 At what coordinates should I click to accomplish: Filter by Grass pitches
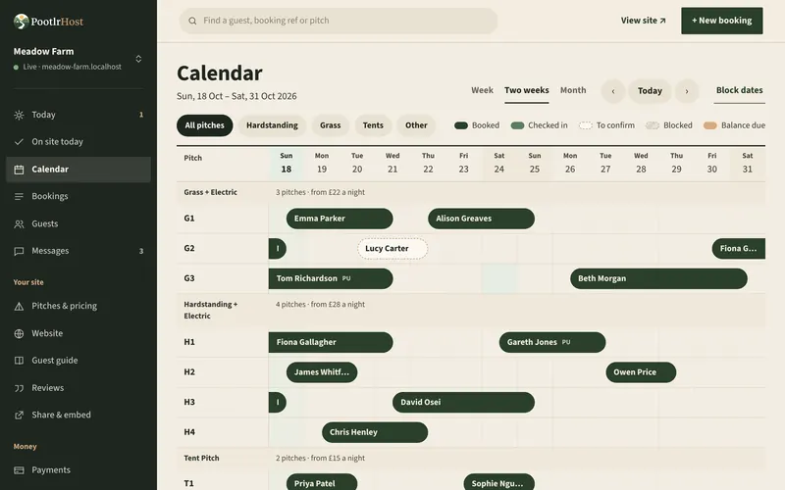point(331,125)
